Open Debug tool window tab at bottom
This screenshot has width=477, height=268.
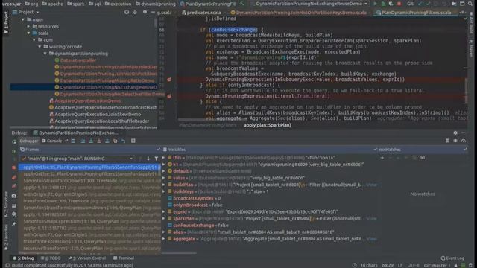click(24, 258)
